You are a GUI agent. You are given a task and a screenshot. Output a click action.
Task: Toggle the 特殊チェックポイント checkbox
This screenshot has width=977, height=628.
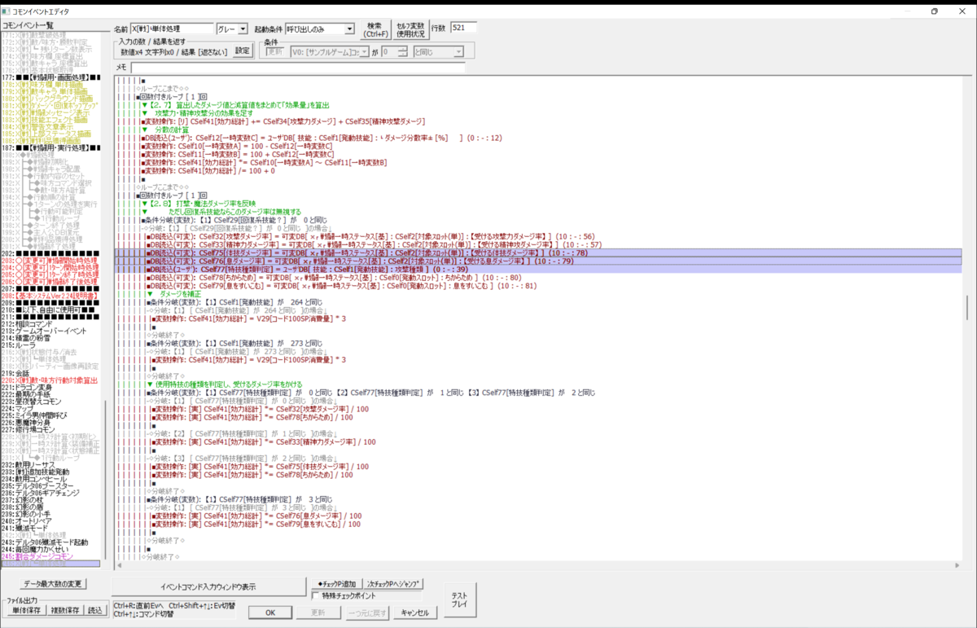click(316, 596)
